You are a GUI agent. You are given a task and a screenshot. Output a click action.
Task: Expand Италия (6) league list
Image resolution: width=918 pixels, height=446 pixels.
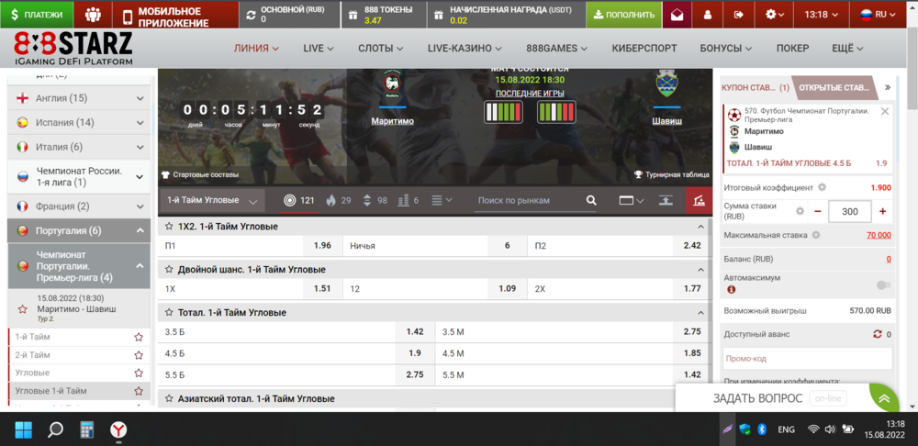(140, 147)
